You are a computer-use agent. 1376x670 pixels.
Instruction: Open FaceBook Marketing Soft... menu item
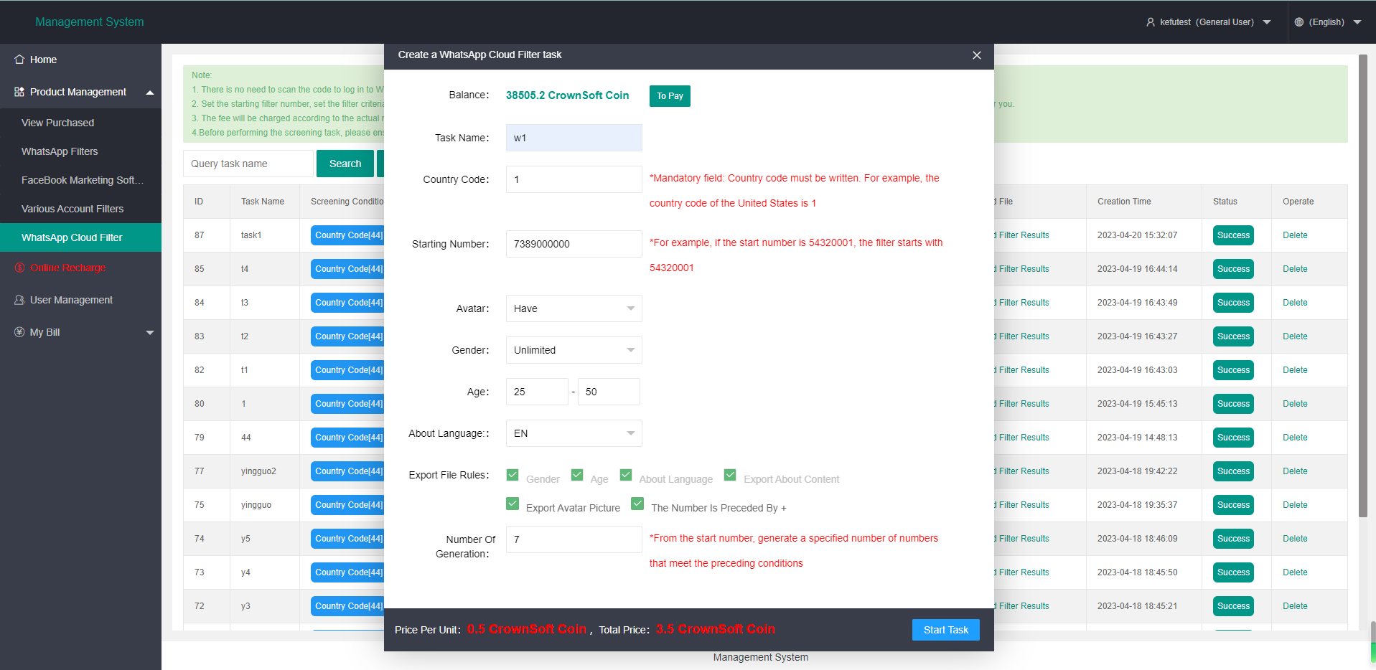80,180
